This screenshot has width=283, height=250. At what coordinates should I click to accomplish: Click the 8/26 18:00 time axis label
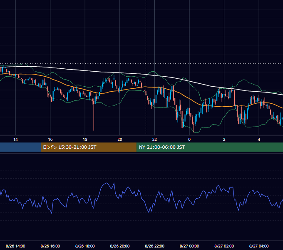(x=85, y=246)
